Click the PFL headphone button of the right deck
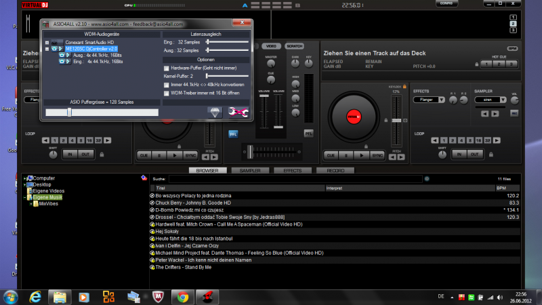Image resolution: width=542 pixels, height=305 pixels. 308,134
